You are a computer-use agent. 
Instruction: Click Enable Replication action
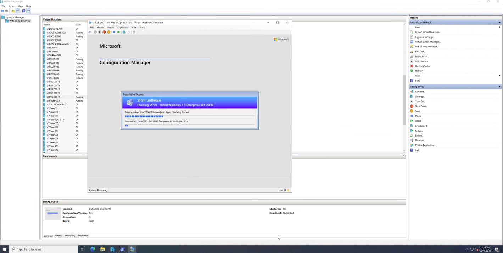tap(425, 145)
